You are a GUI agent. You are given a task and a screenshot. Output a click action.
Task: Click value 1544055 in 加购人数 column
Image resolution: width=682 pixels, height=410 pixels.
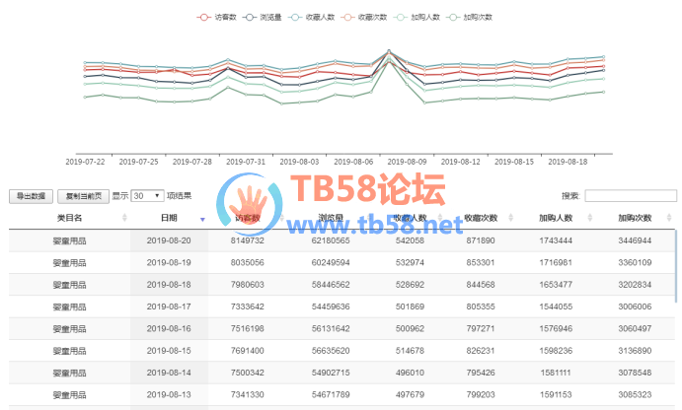click(x=556, y=307)
